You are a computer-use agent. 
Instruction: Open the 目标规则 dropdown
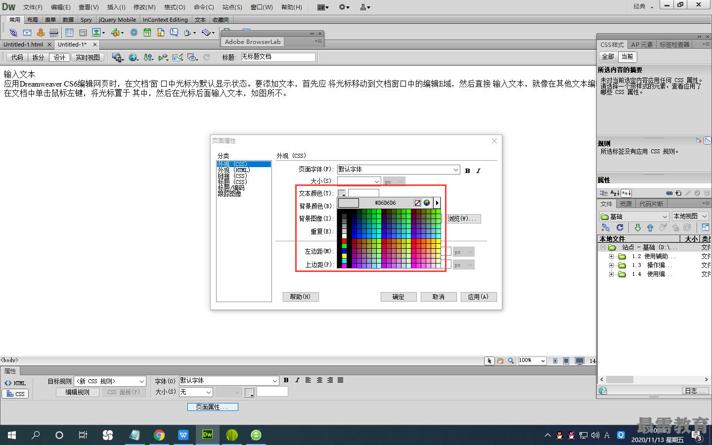pos(110,381)
